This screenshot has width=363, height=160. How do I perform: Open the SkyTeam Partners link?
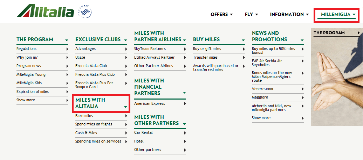(150, 49)
